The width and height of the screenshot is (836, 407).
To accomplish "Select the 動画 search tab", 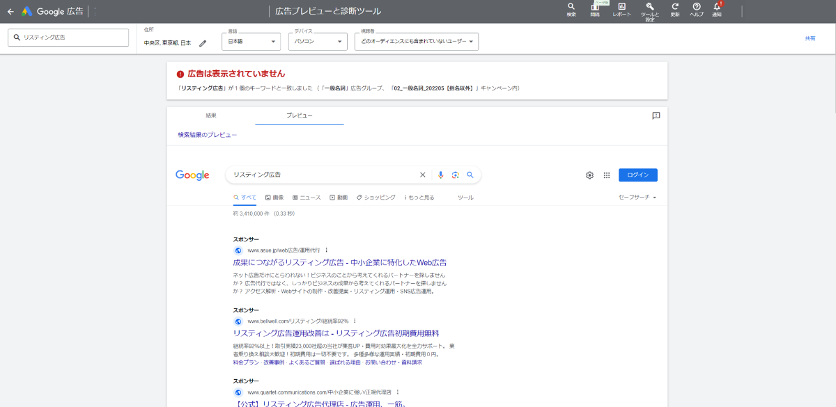I will (339, 198).
